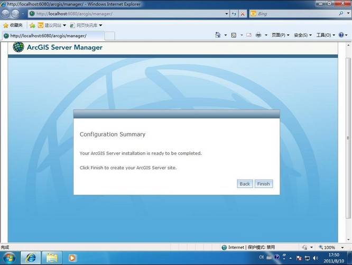
Task: Click the Help question mark icon
Action: [x=341, y=35]
